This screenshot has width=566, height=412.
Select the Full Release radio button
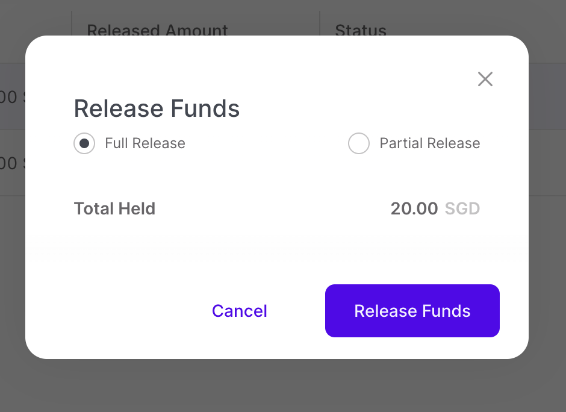tap(84, 143)
